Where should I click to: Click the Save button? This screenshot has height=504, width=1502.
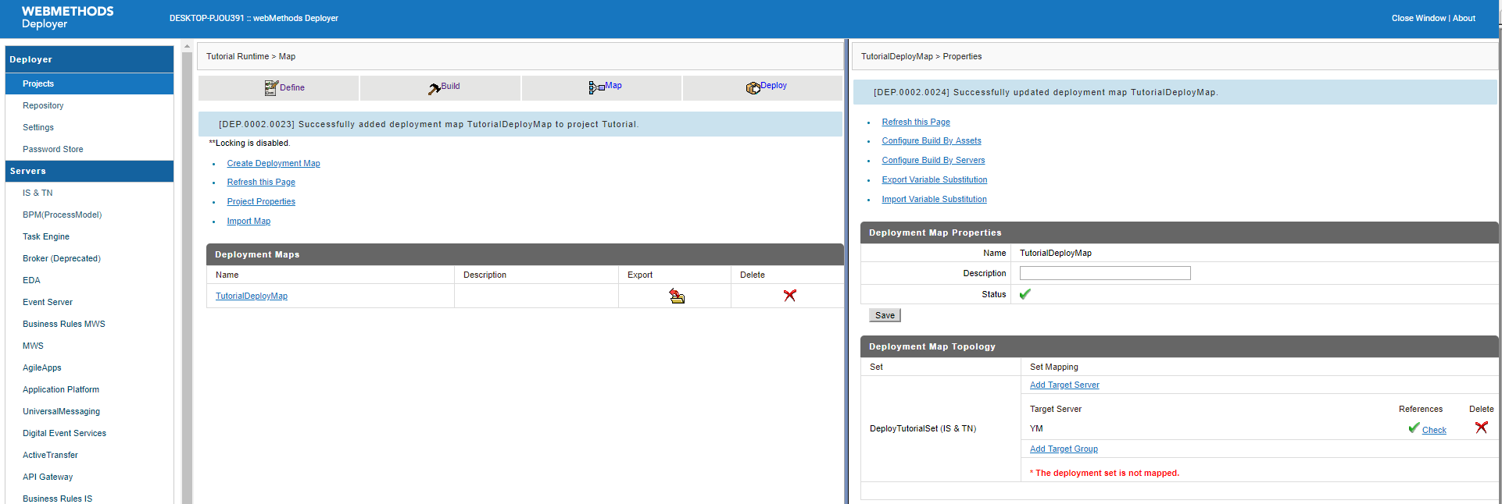tap(885, 315)
